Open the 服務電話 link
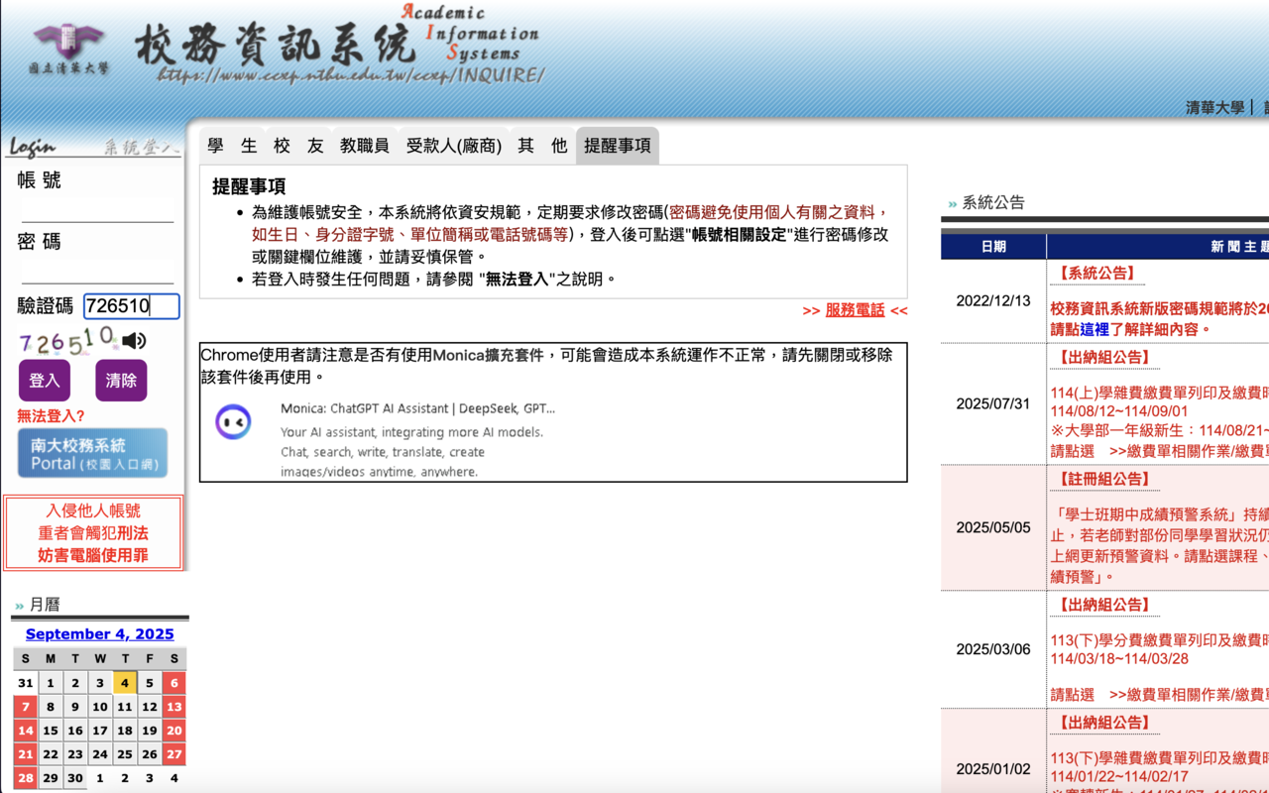This screenshot has height=793, width=1269. tap(855, 310)
